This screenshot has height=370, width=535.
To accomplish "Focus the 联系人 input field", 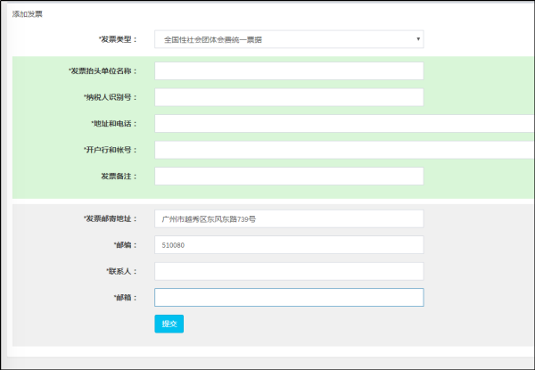I will (x=288, y=271).
